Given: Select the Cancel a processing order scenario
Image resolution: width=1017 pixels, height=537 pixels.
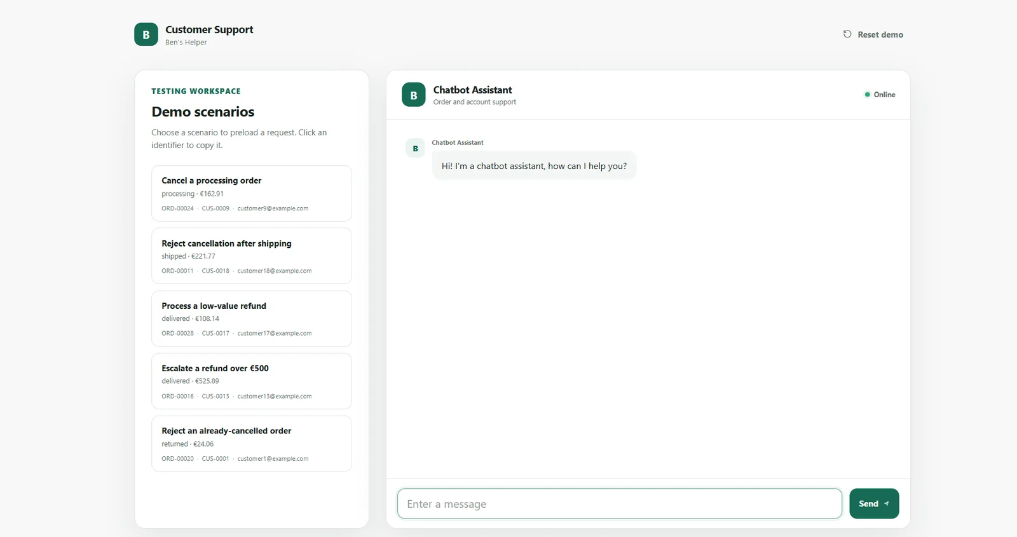Looking at the screenshot, I should pyautogui.click(x=252, y=193).
